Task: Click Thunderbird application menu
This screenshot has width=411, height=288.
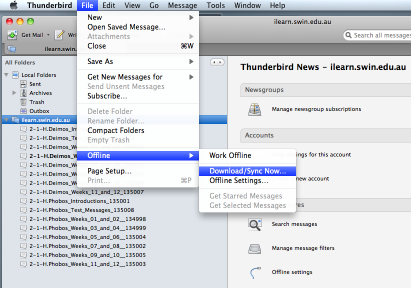Action: [x=49, y=5]
